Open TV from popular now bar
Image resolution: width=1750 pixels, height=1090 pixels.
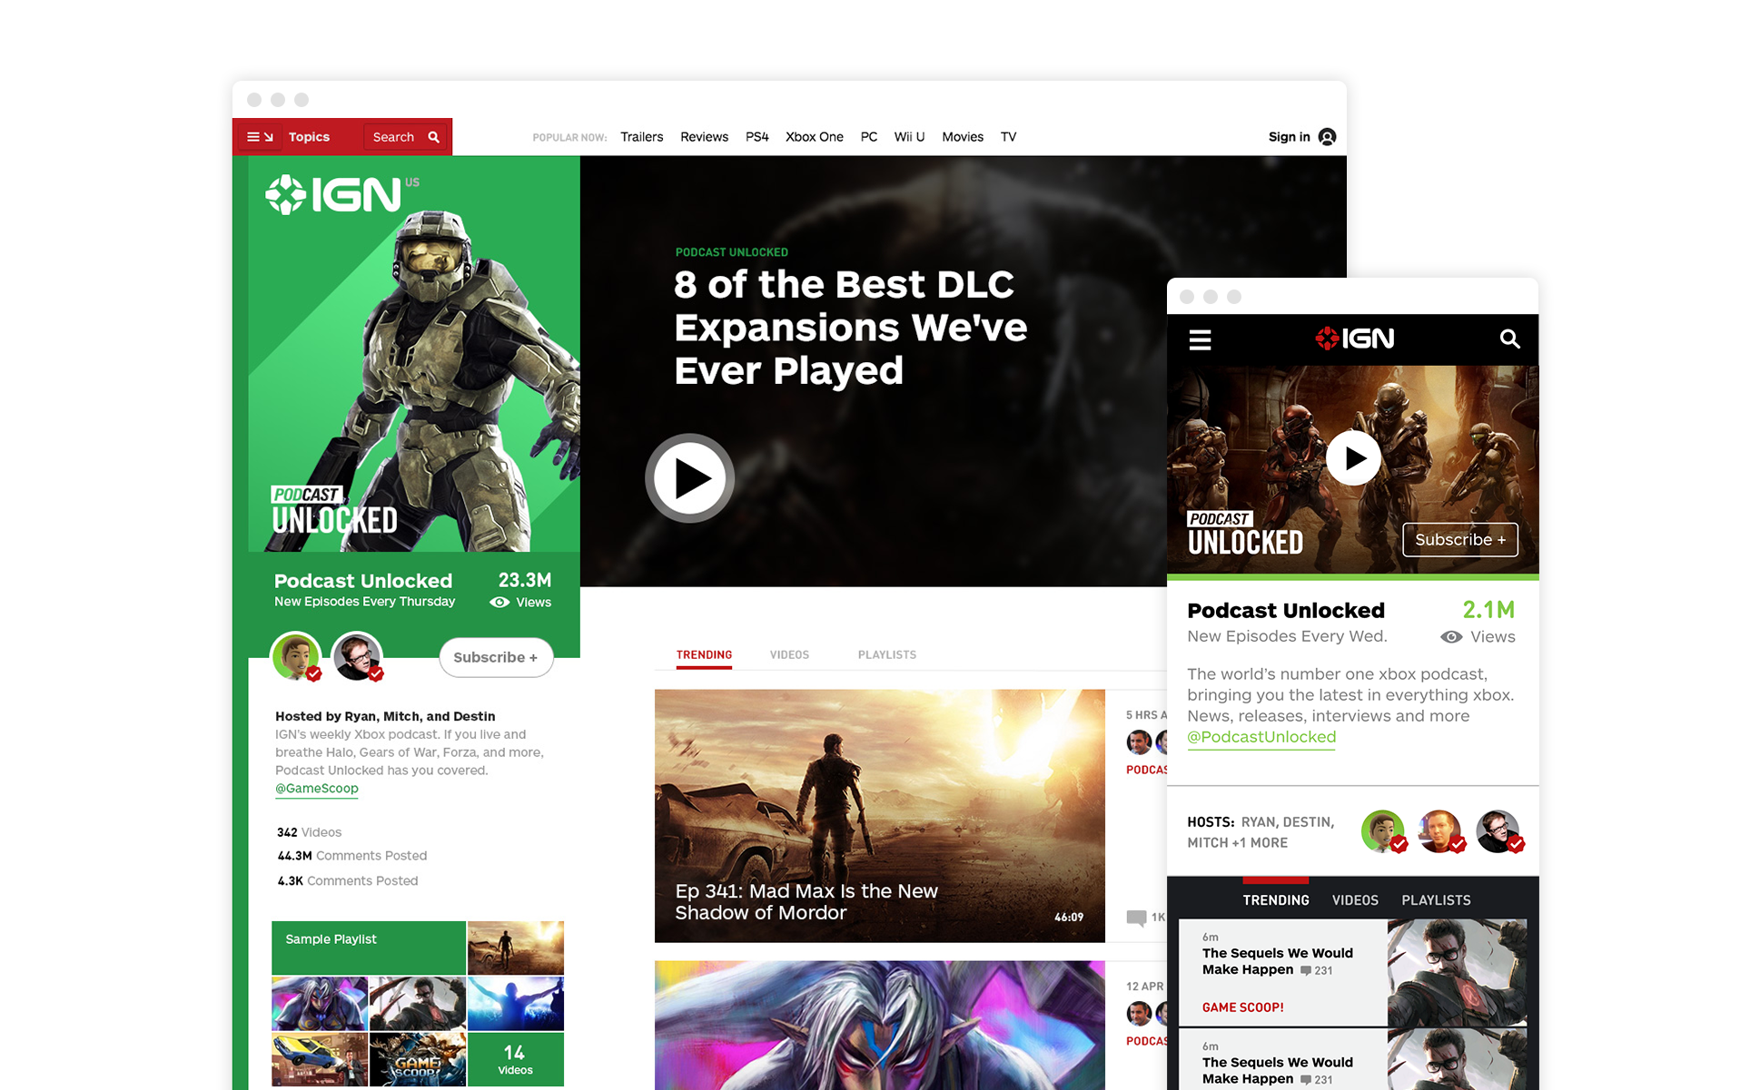coord(1008,137)
